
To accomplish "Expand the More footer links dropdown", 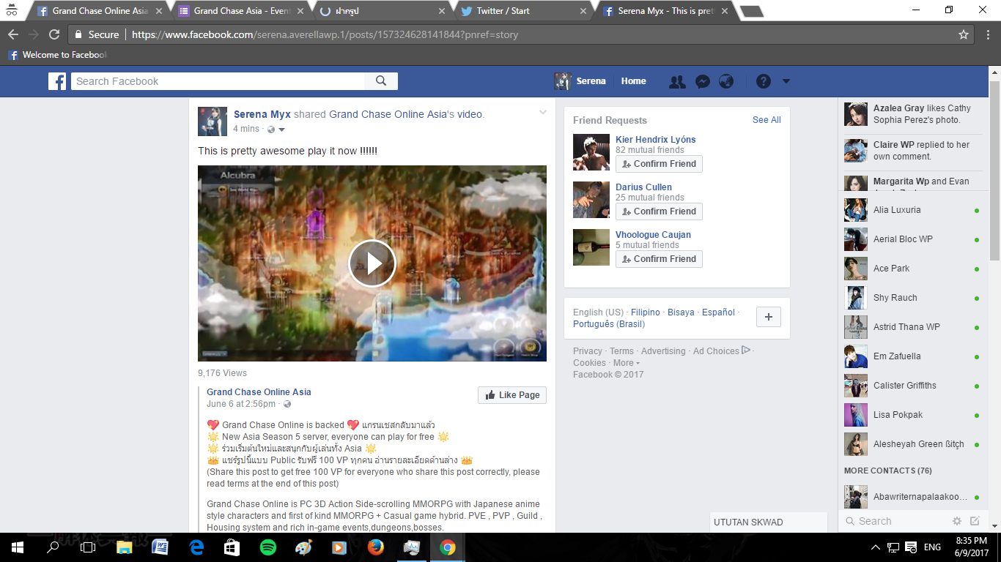I will (627, 363).
